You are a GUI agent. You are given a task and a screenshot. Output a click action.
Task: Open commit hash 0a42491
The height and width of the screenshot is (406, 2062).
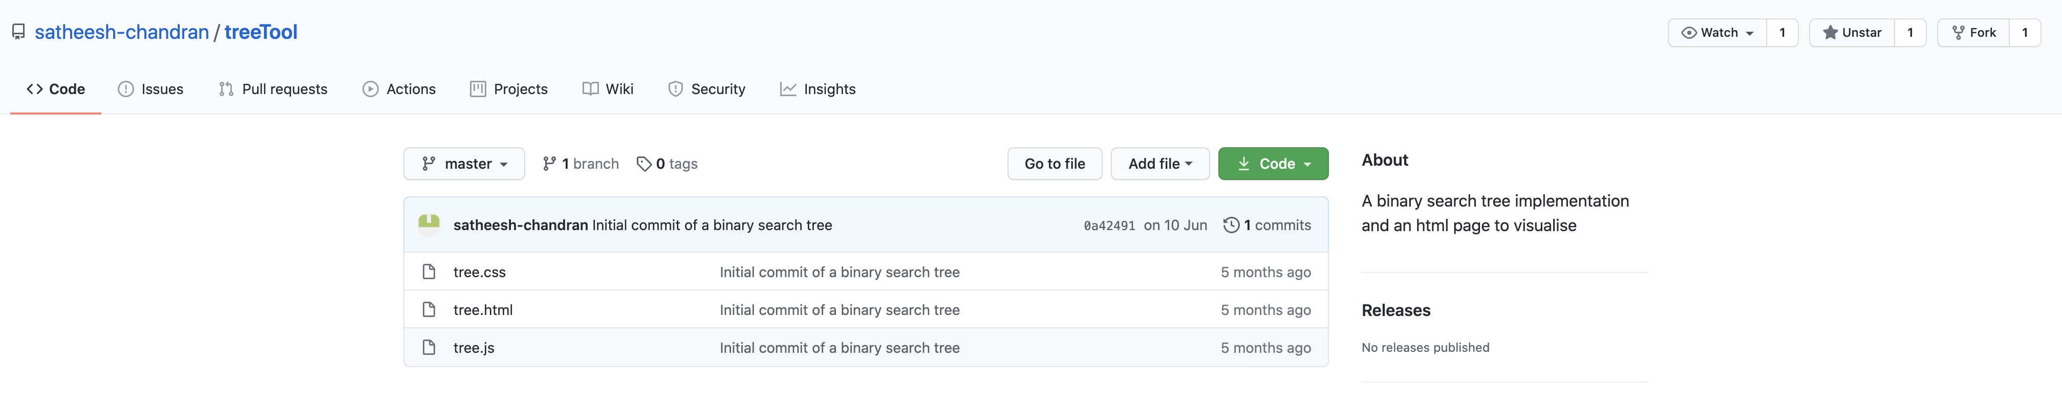pyautogui.click(x=1109, y=226)
